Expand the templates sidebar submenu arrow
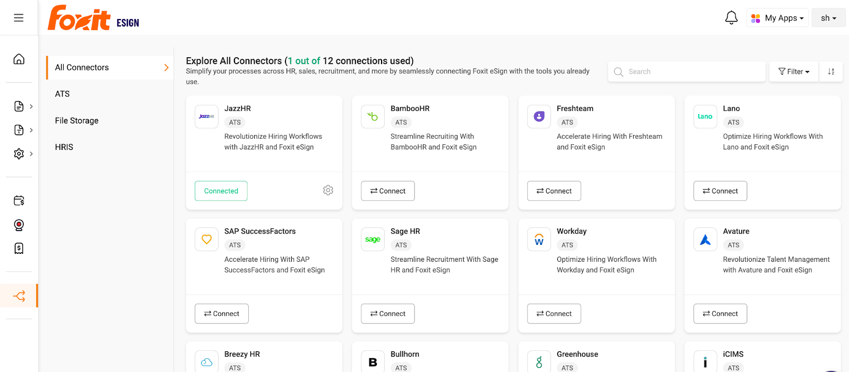The width and height of the screenshot is (849, 372). [x=31, y=130]
